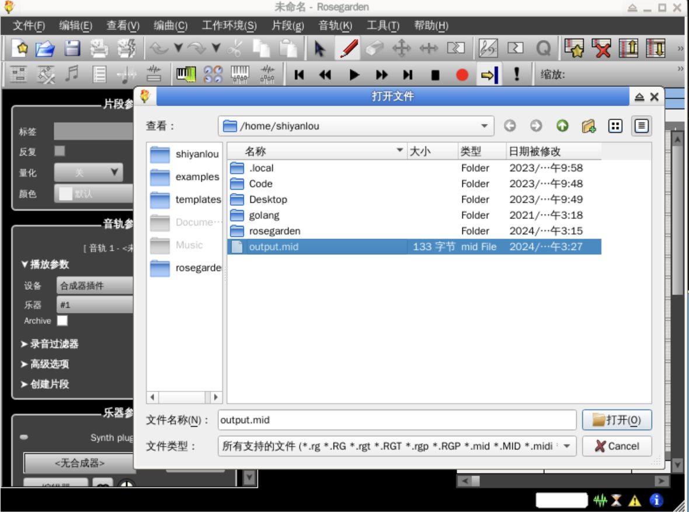Viewport: 689px width, 512px height.
Task: Switch file dialog to detail view
Action: pyautogui.click(x=642, y=127)
